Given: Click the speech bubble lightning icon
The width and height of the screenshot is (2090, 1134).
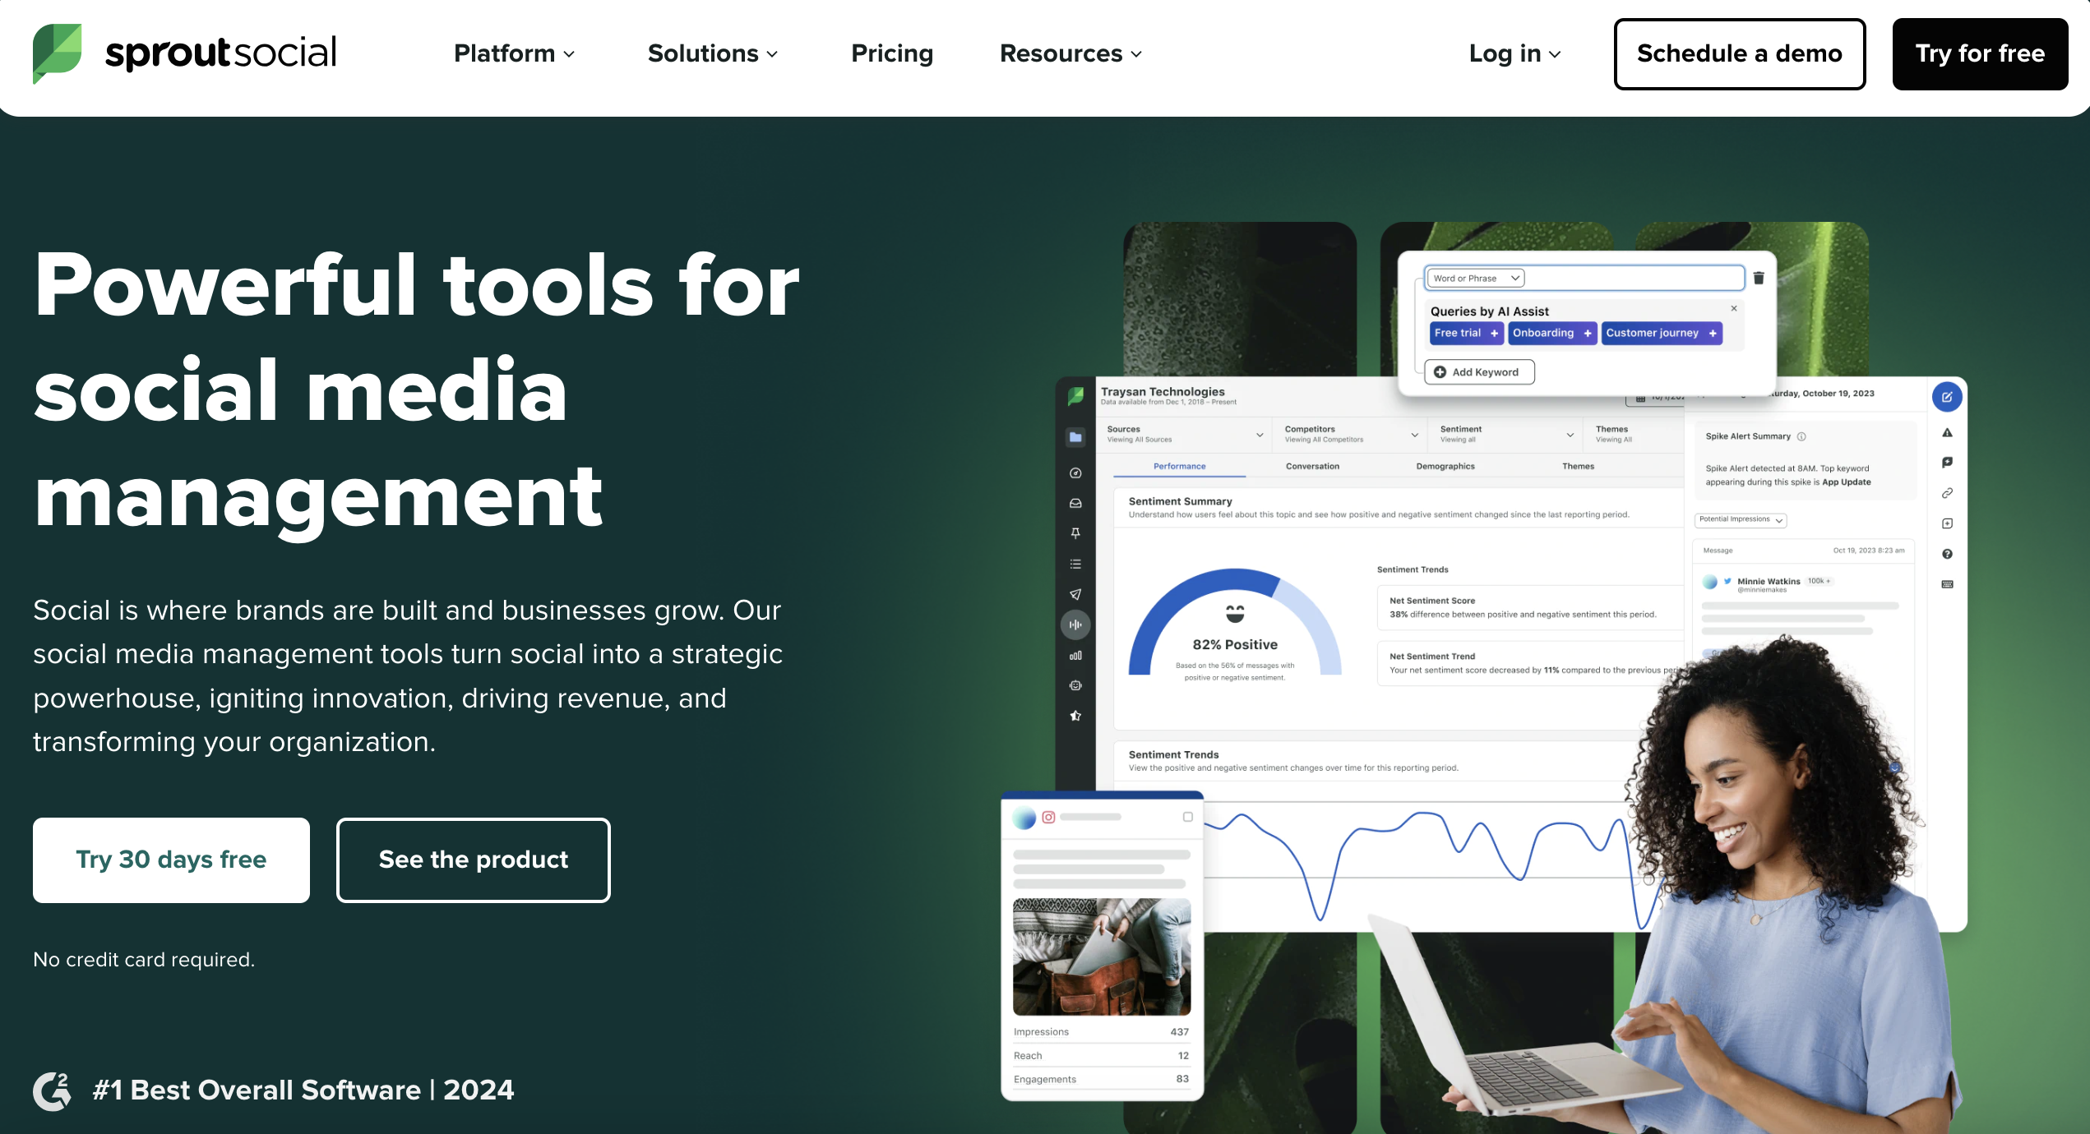Looking at the screenshot, I should 1947,463.
